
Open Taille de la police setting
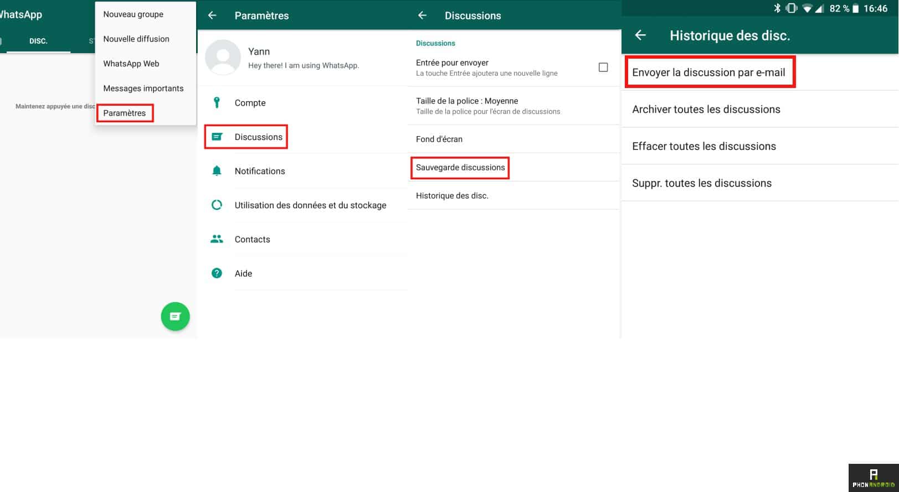tap(513, 106)
